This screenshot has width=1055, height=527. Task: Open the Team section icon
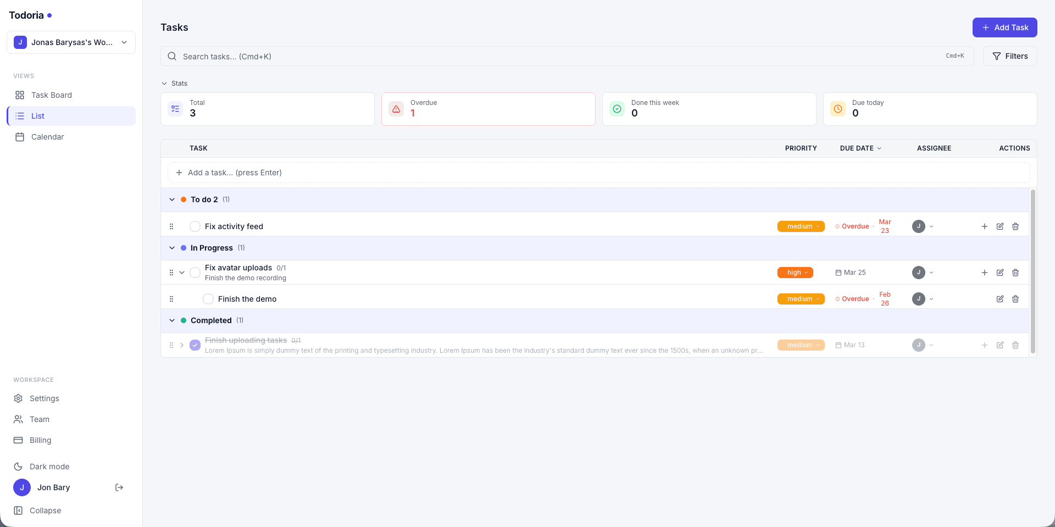[x=19, y=419]
